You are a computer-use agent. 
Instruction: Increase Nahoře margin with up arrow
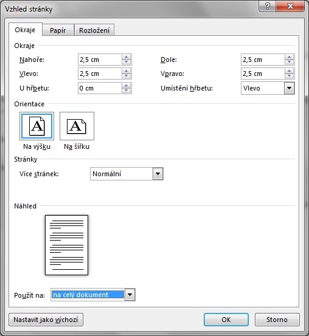(126, 57)
